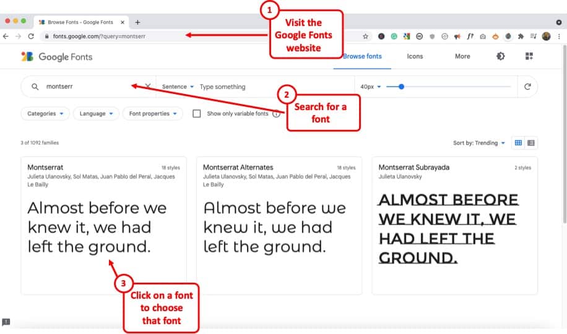Viewport: 567px width, 334px height.
Task: Click the green Grammarly extension icon
Action: click(394, 36)
